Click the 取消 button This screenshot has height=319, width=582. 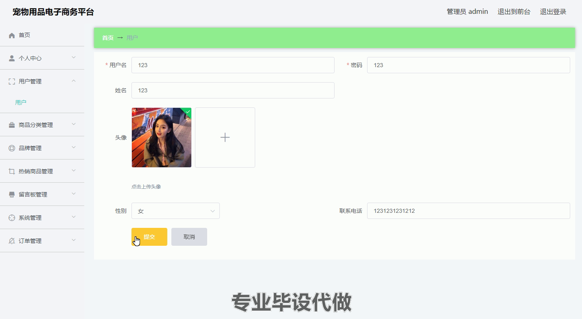[x=189, y=237]
